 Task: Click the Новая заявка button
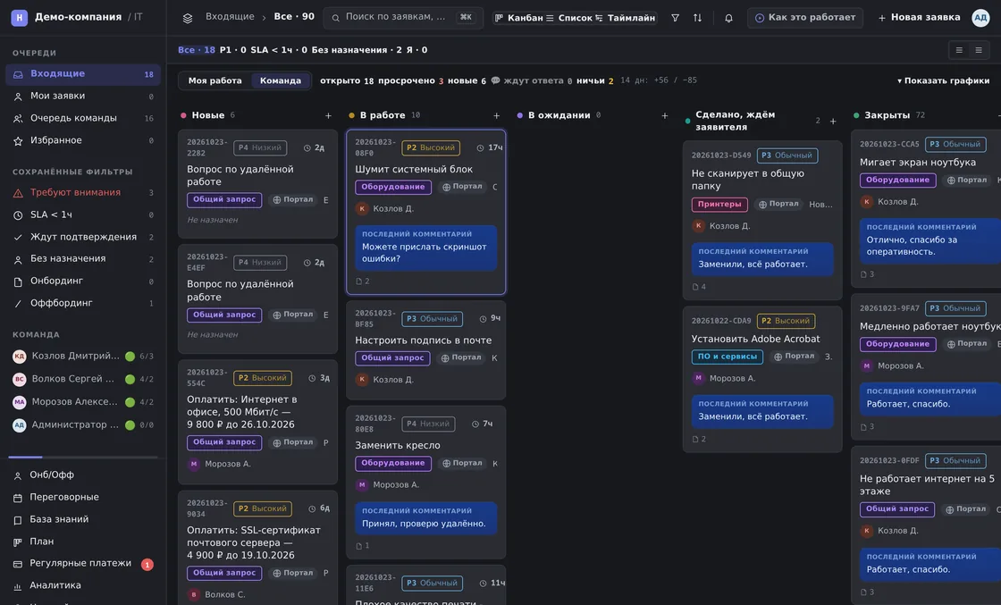click(920, 18)
